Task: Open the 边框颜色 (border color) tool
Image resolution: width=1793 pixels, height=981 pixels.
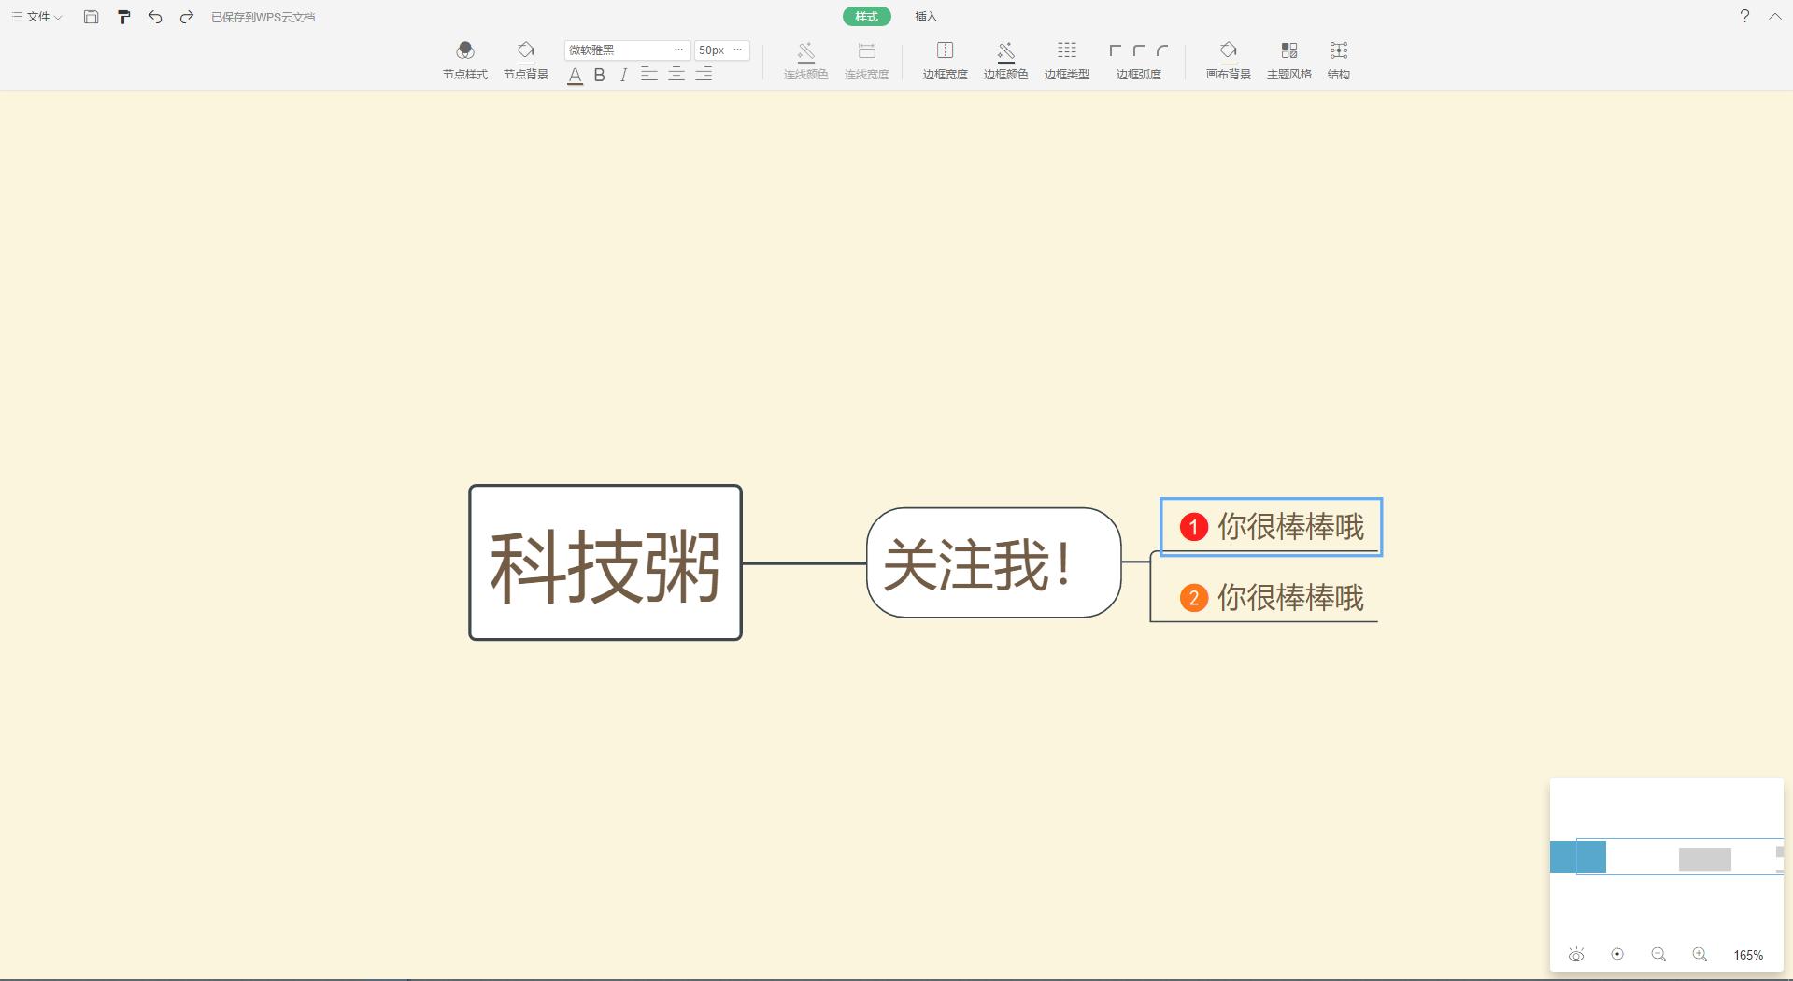Action: point(1005,58)
